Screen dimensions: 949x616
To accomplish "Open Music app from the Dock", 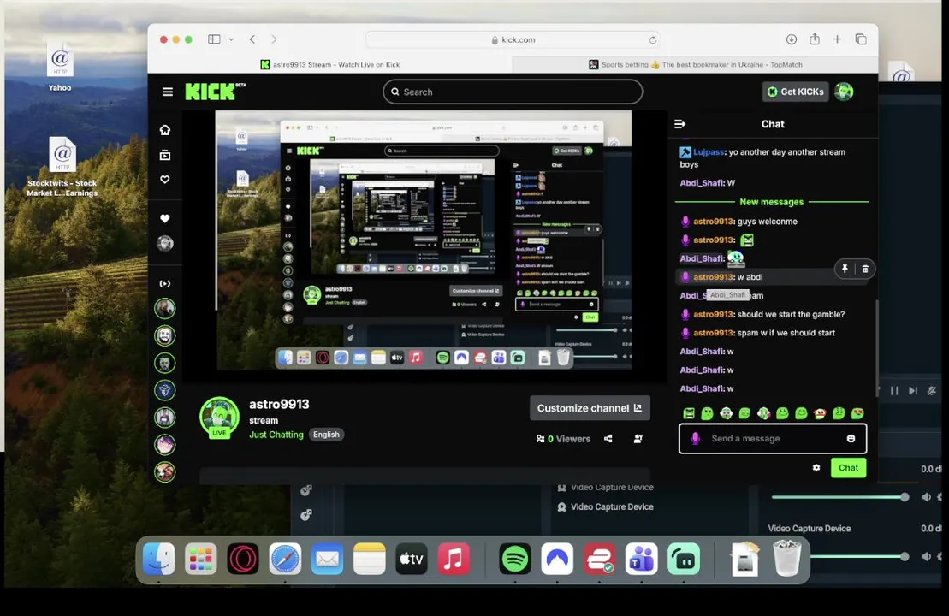I will pyautogui.click(x=454, y=558).
